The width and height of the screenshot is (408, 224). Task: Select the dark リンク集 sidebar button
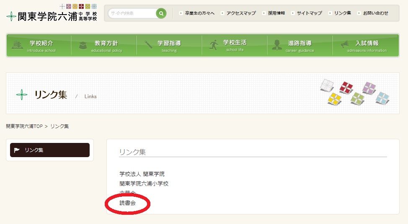(x=50, y=150)
